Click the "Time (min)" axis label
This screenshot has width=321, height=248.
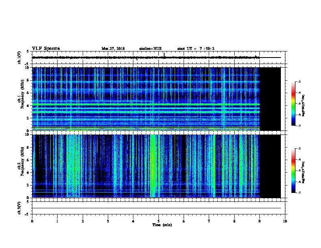pyautogui.click(x=162, y=225)
